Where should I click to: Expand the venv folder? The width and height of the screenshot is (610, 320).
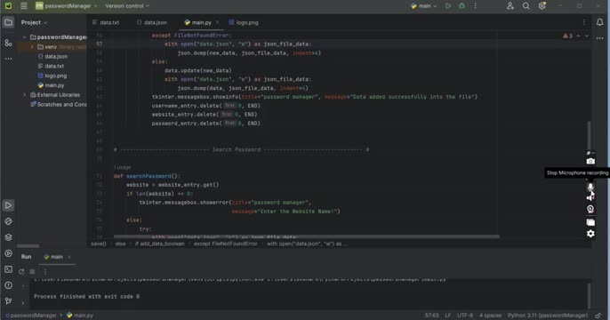point(32,46)
